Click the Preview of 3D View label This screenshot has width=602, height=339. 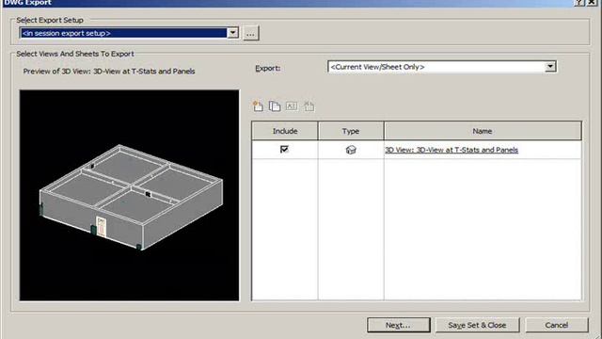[x=109, y=72]
